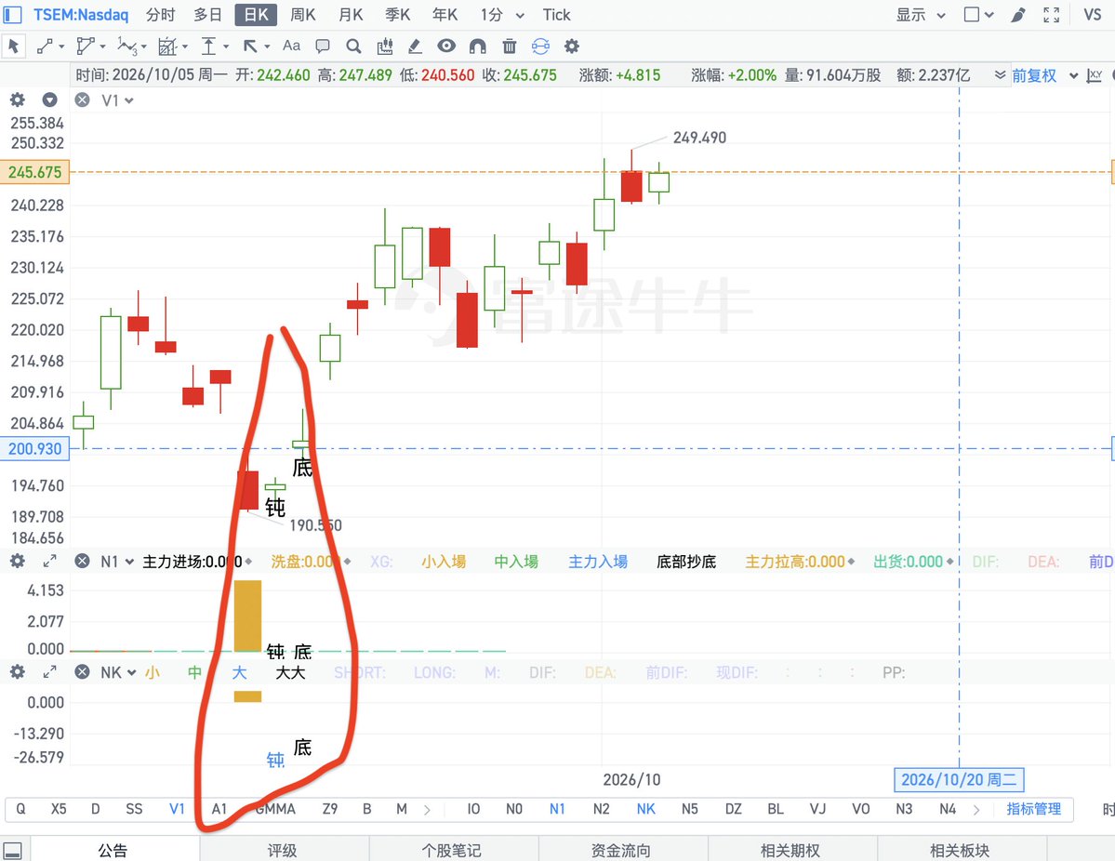Screen dimensions: 1115x861
Task: Select the wave pattern drawing tool
Action: coord(126,46)
